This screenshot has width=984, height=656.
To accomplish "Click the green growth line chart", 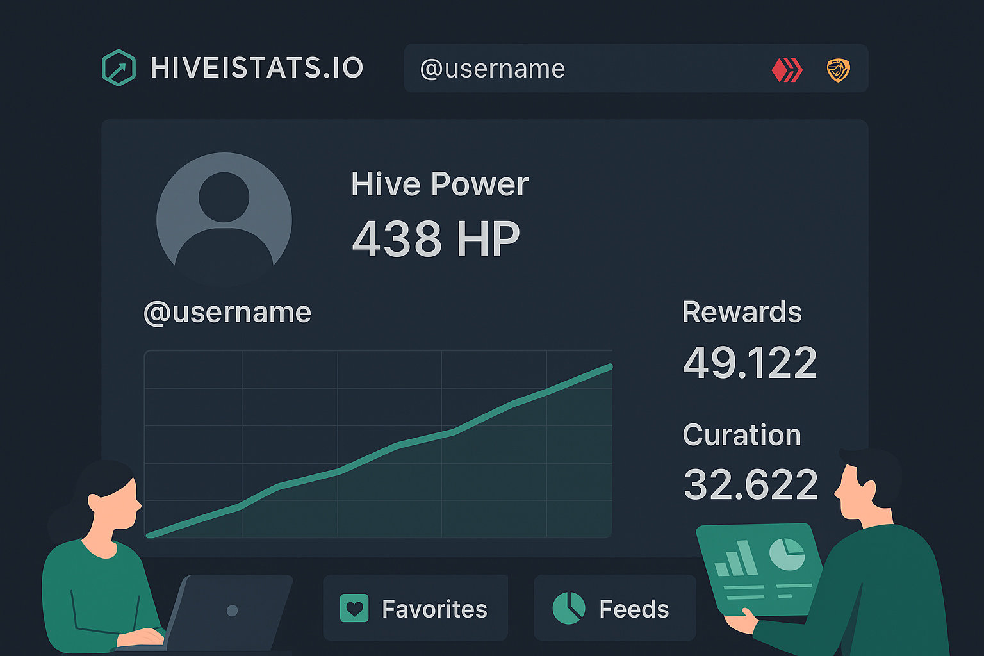I will (378, 444).
